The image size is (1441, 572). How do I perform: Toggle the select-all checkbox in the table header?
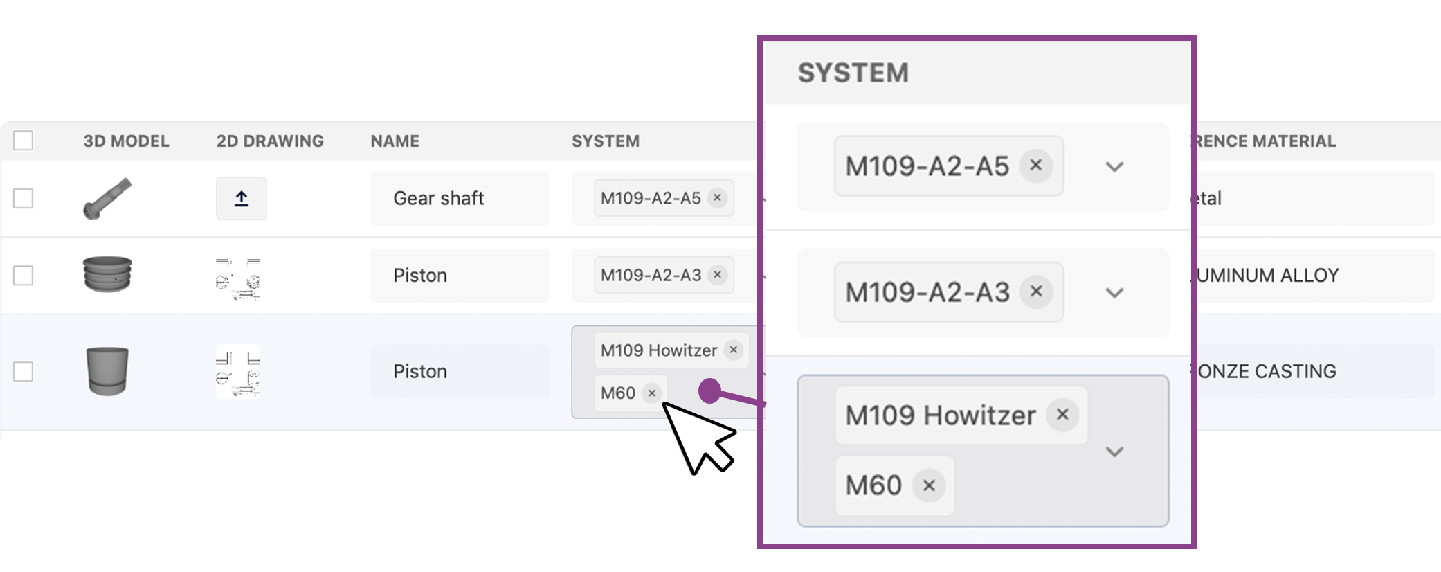pos(24,141)
